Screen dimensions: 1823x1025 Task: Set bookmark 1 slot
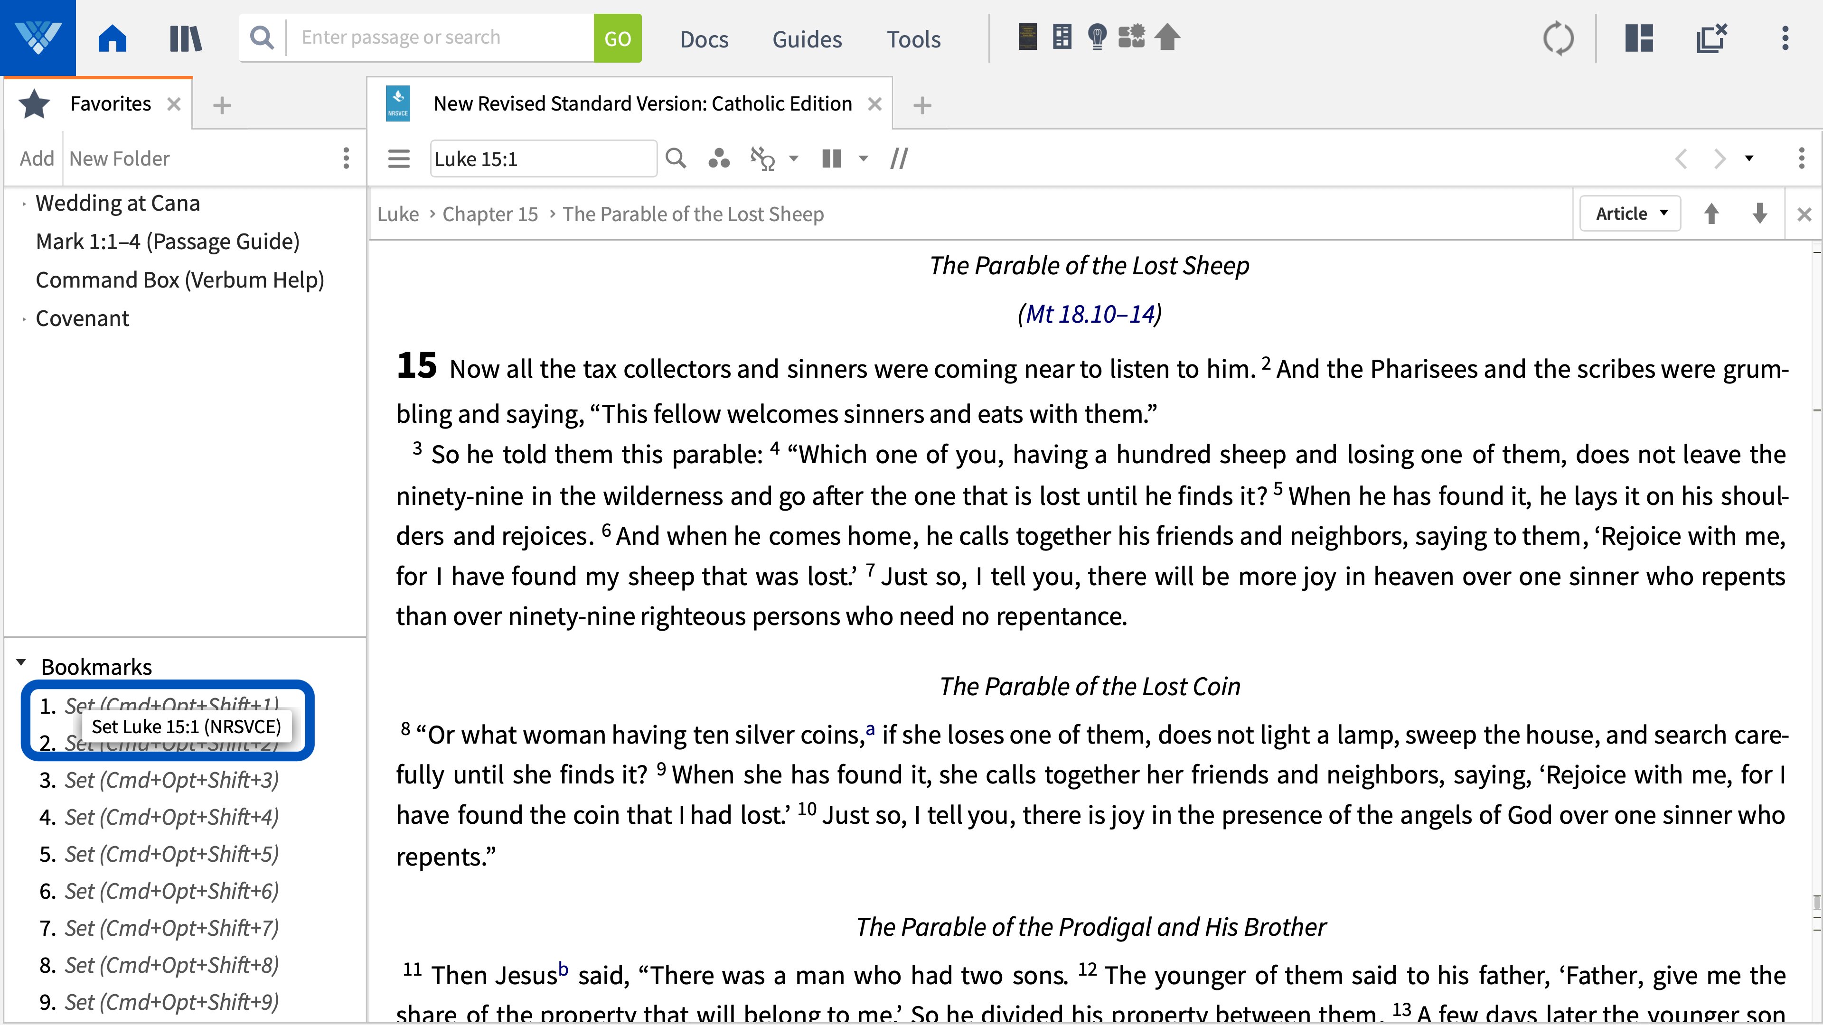click(171, 704)
